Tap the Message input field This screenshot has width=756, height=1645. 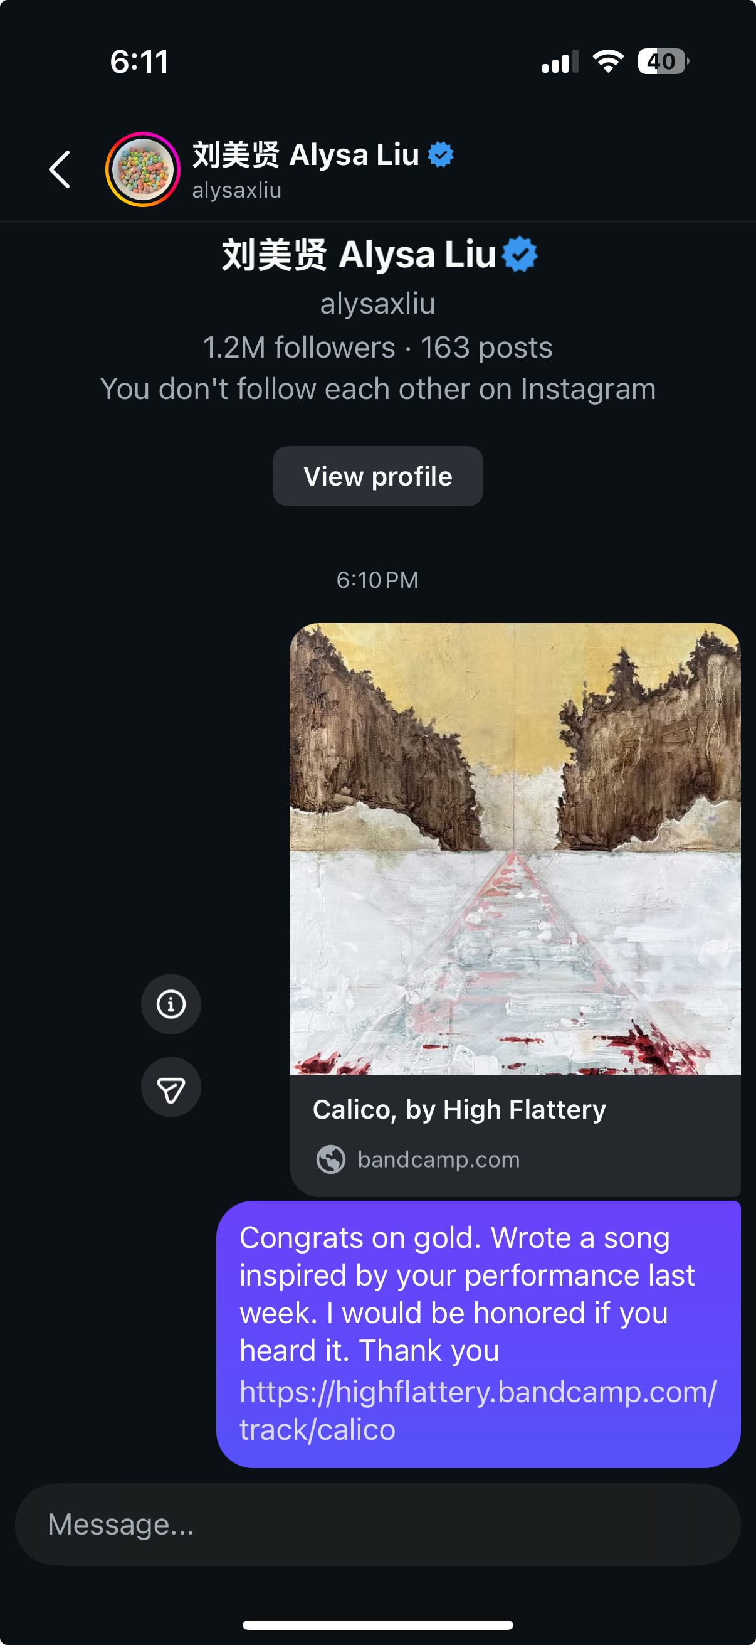click(377, 1525)
